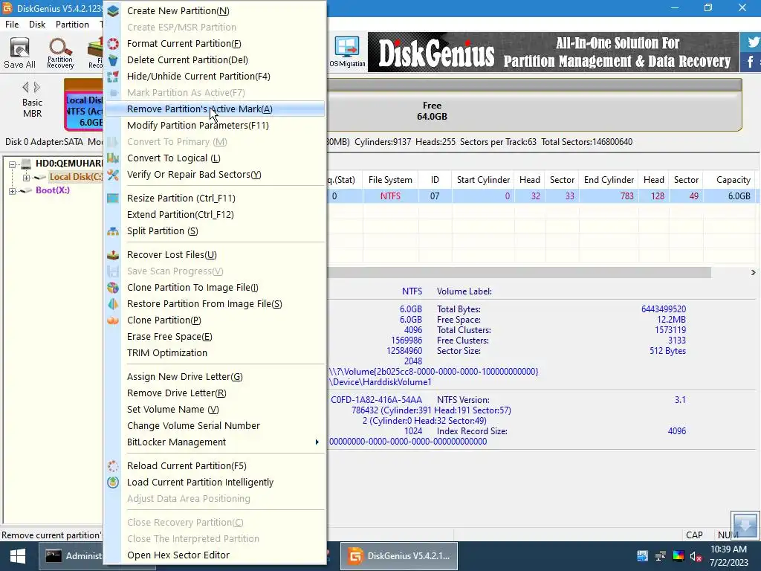
Task: Click the Format Current Partition icon
Action: point(113,44)
